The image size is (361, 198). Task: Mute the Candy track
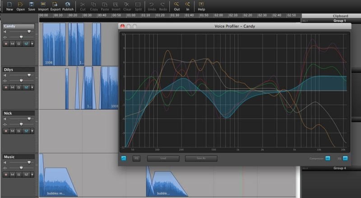click(13, 44)
